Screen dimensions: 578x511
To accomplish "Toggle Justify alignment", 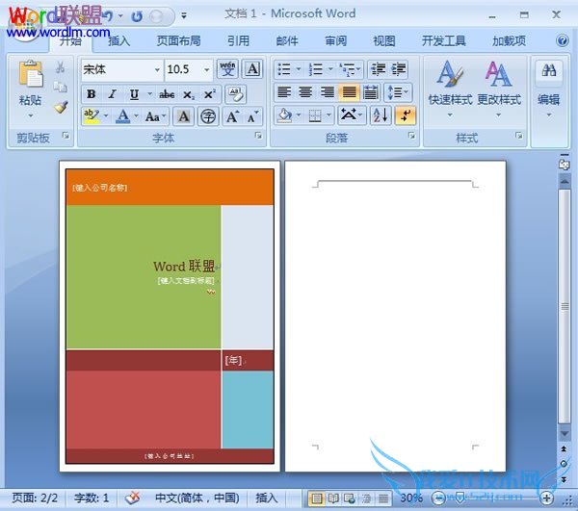I will point(349,92).
